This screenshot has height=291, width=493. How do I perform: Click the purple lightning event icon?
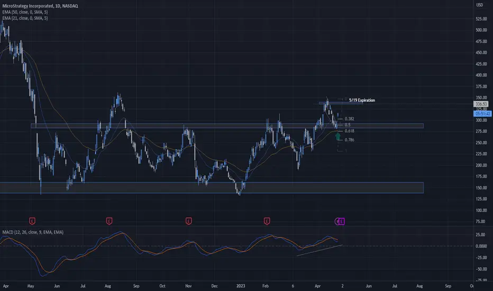[x=337, y=222]
